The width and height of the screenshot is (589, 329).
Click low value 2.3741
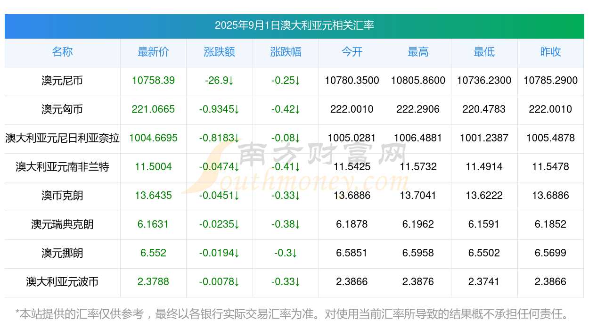[484, 282]
